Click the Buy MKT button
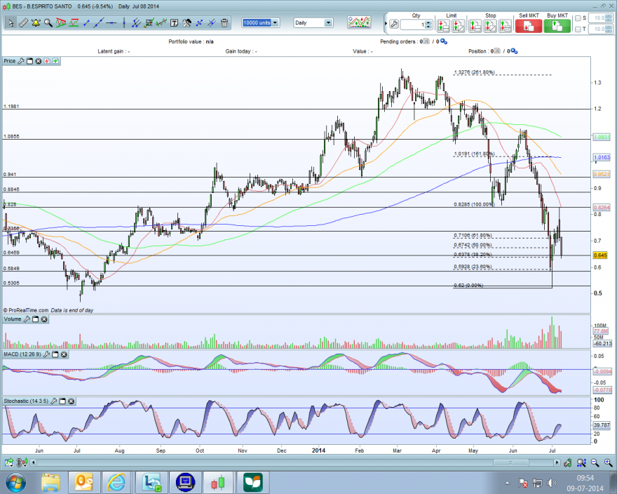 [557, 26]
